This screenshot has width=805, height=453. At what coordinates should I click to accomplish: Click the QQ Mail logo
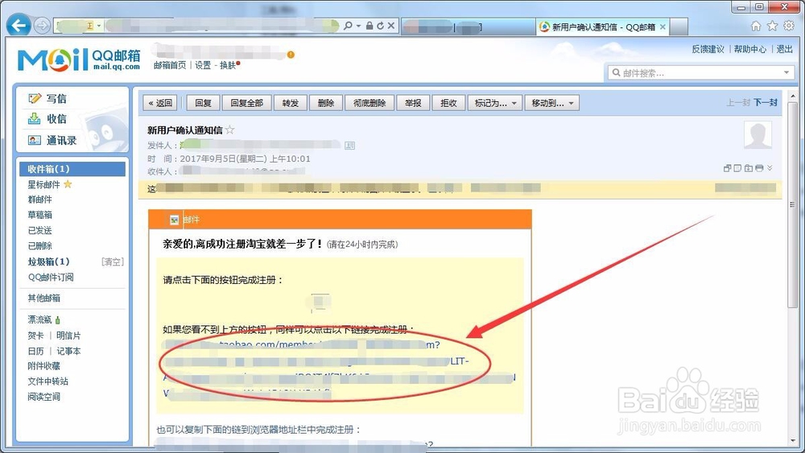coord(79,60)
